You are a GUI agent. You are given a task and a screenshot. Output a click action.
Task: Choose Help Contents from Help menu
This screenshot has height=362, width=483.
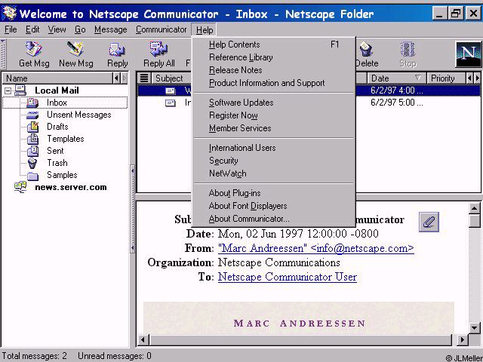(274, 44)
